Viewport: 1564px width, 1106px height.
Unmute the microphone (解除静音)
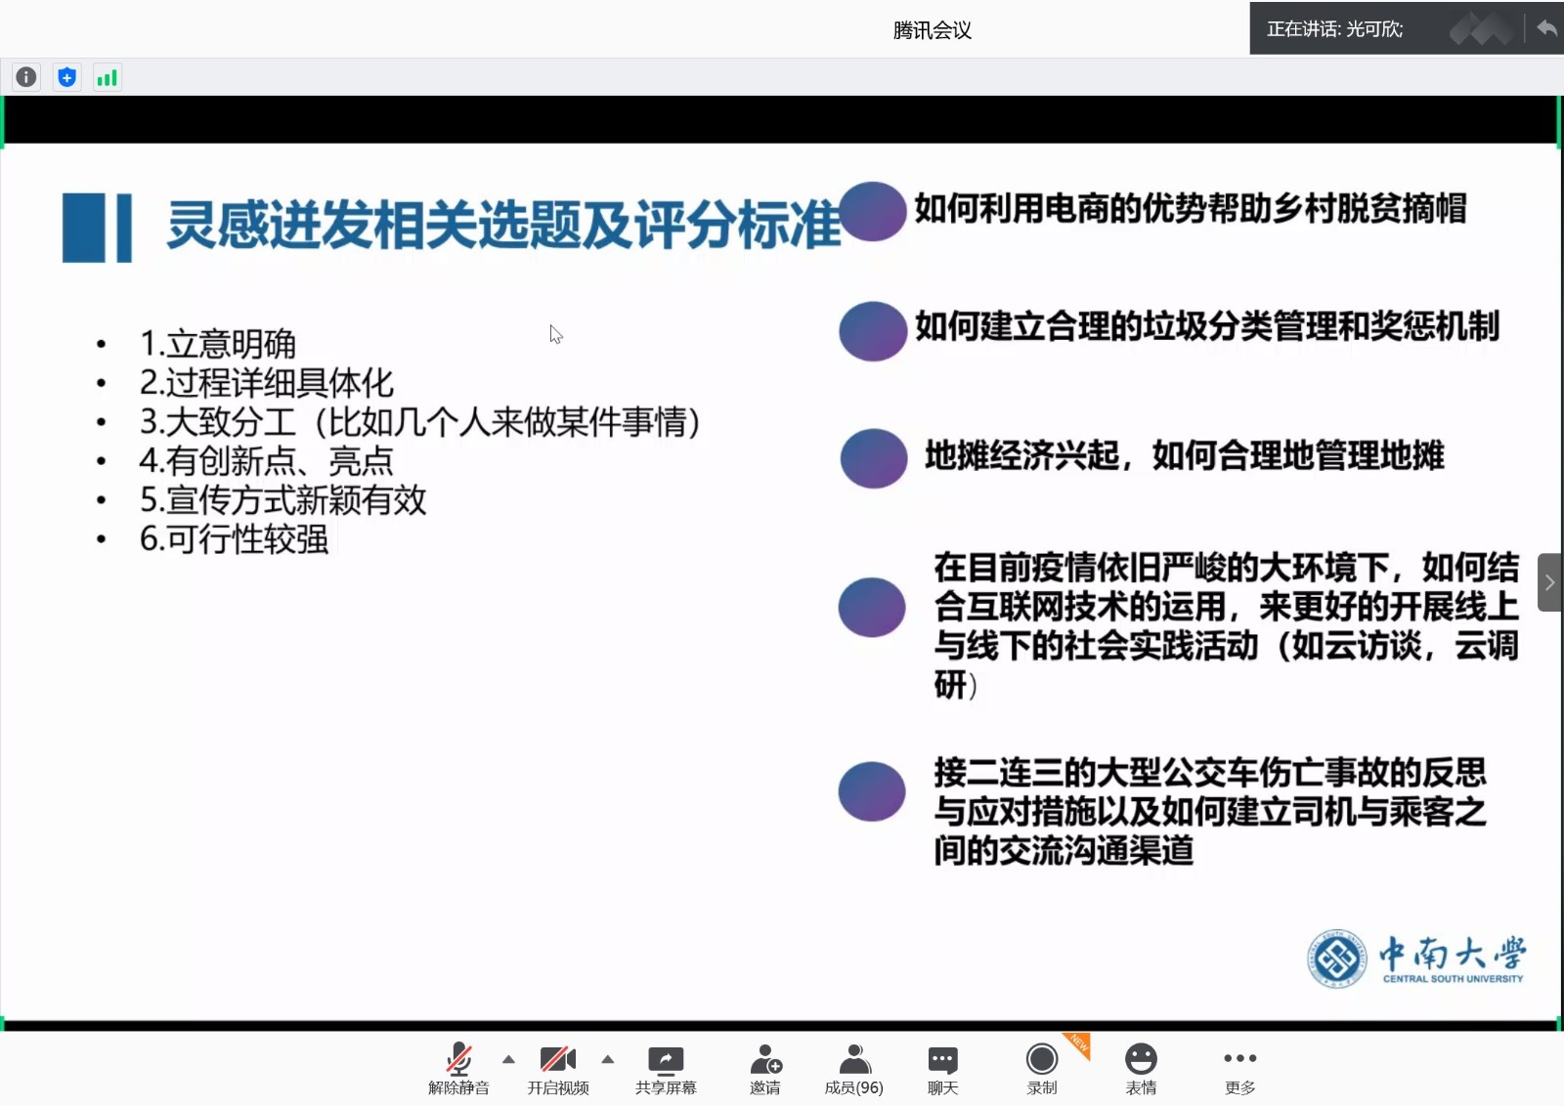click(458, 1069)
